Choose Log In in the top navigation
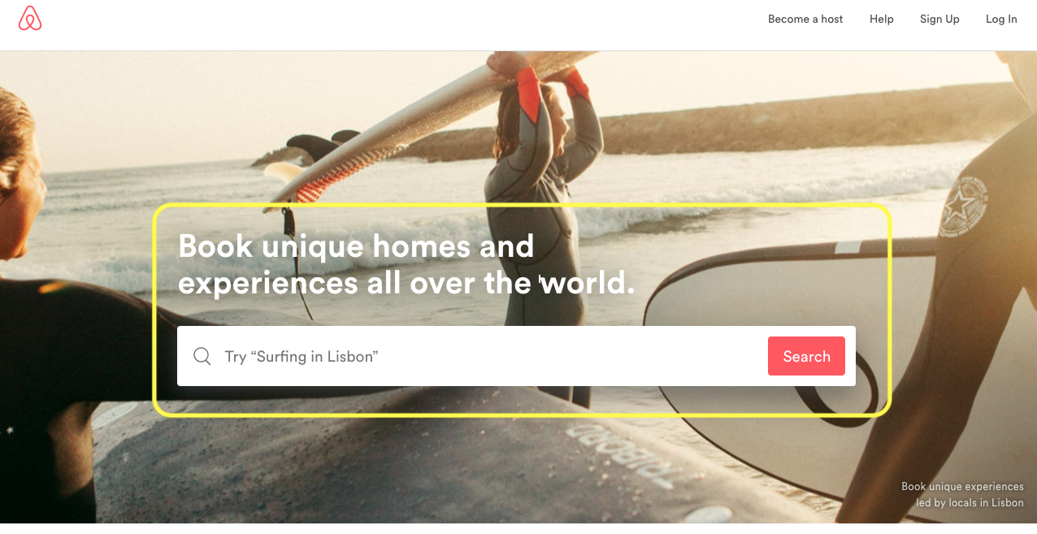Screen dimensions: 1037x534 tap(1001, 19)
